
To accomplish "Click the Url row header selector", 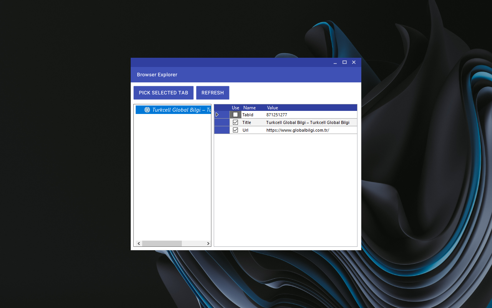I will [222, 130].
